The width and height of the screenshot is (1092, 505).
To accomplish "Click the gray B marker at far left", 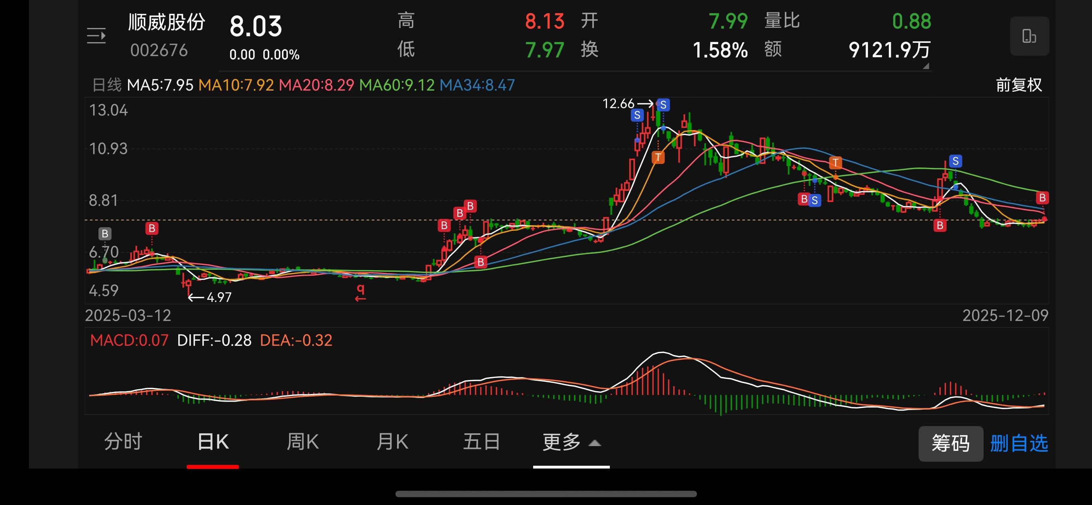I will pyautogui.click(x=105, y=234).
